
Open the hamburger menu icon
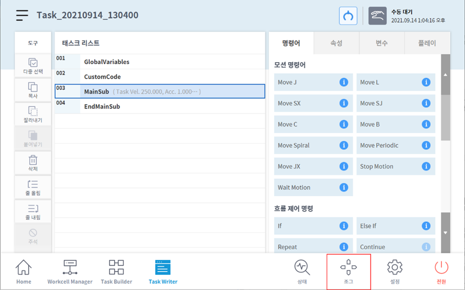tap(22, 15)
